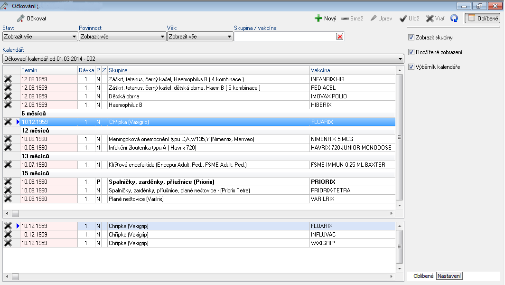Toggle the Zobrazit skupiny checkbox

(411, 38)
